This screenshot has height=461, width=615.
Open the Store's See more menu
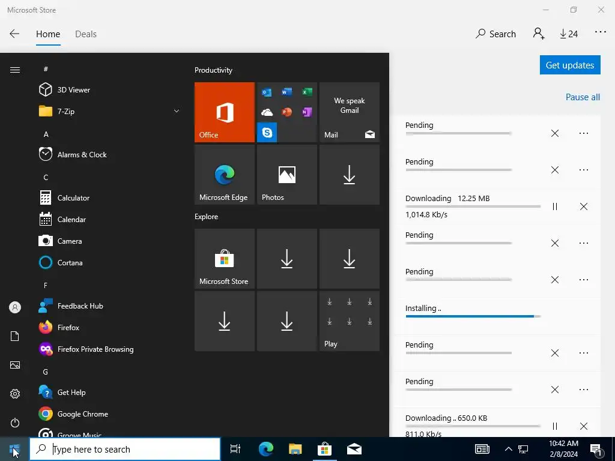pyautogui.click(x=600, y=32)
